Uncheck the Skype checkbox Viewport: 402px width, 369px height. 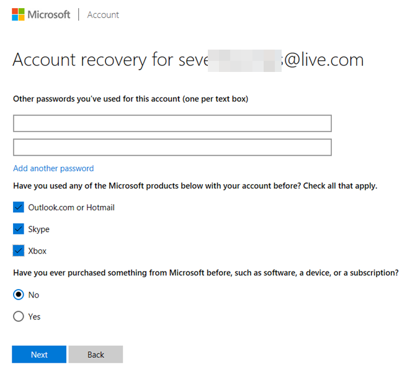pyautogui.click(x=19, y=229)
